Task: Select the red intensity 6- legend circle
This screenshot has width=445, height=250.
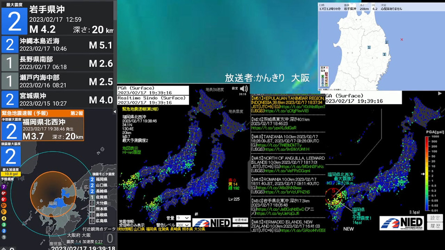Action: (x=4, y=200)
